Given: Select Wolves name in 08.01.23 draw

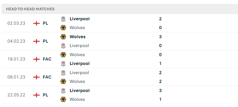Looking at the screenshot, I should (77, 81).
